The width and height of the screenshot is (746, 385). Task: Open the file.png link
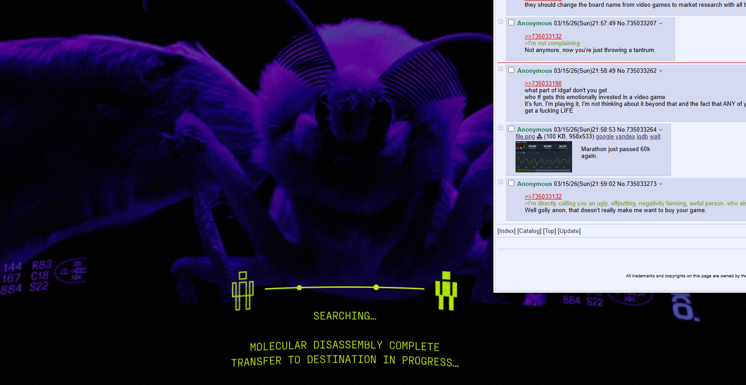[x=525, y=137]
